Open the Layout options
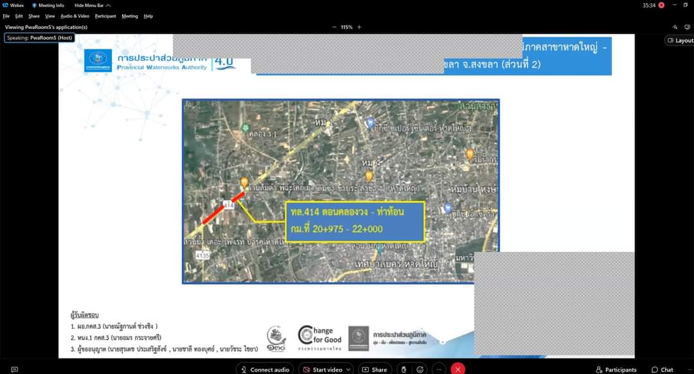The height and width of the screenshot is (374, 694). coord(680,40)
